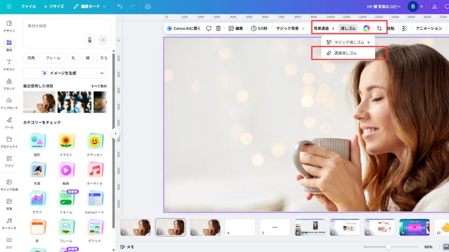The image size is (449, 252).
Task: Toggle the transparency checkerboard icon
Action: click(405, 28)
